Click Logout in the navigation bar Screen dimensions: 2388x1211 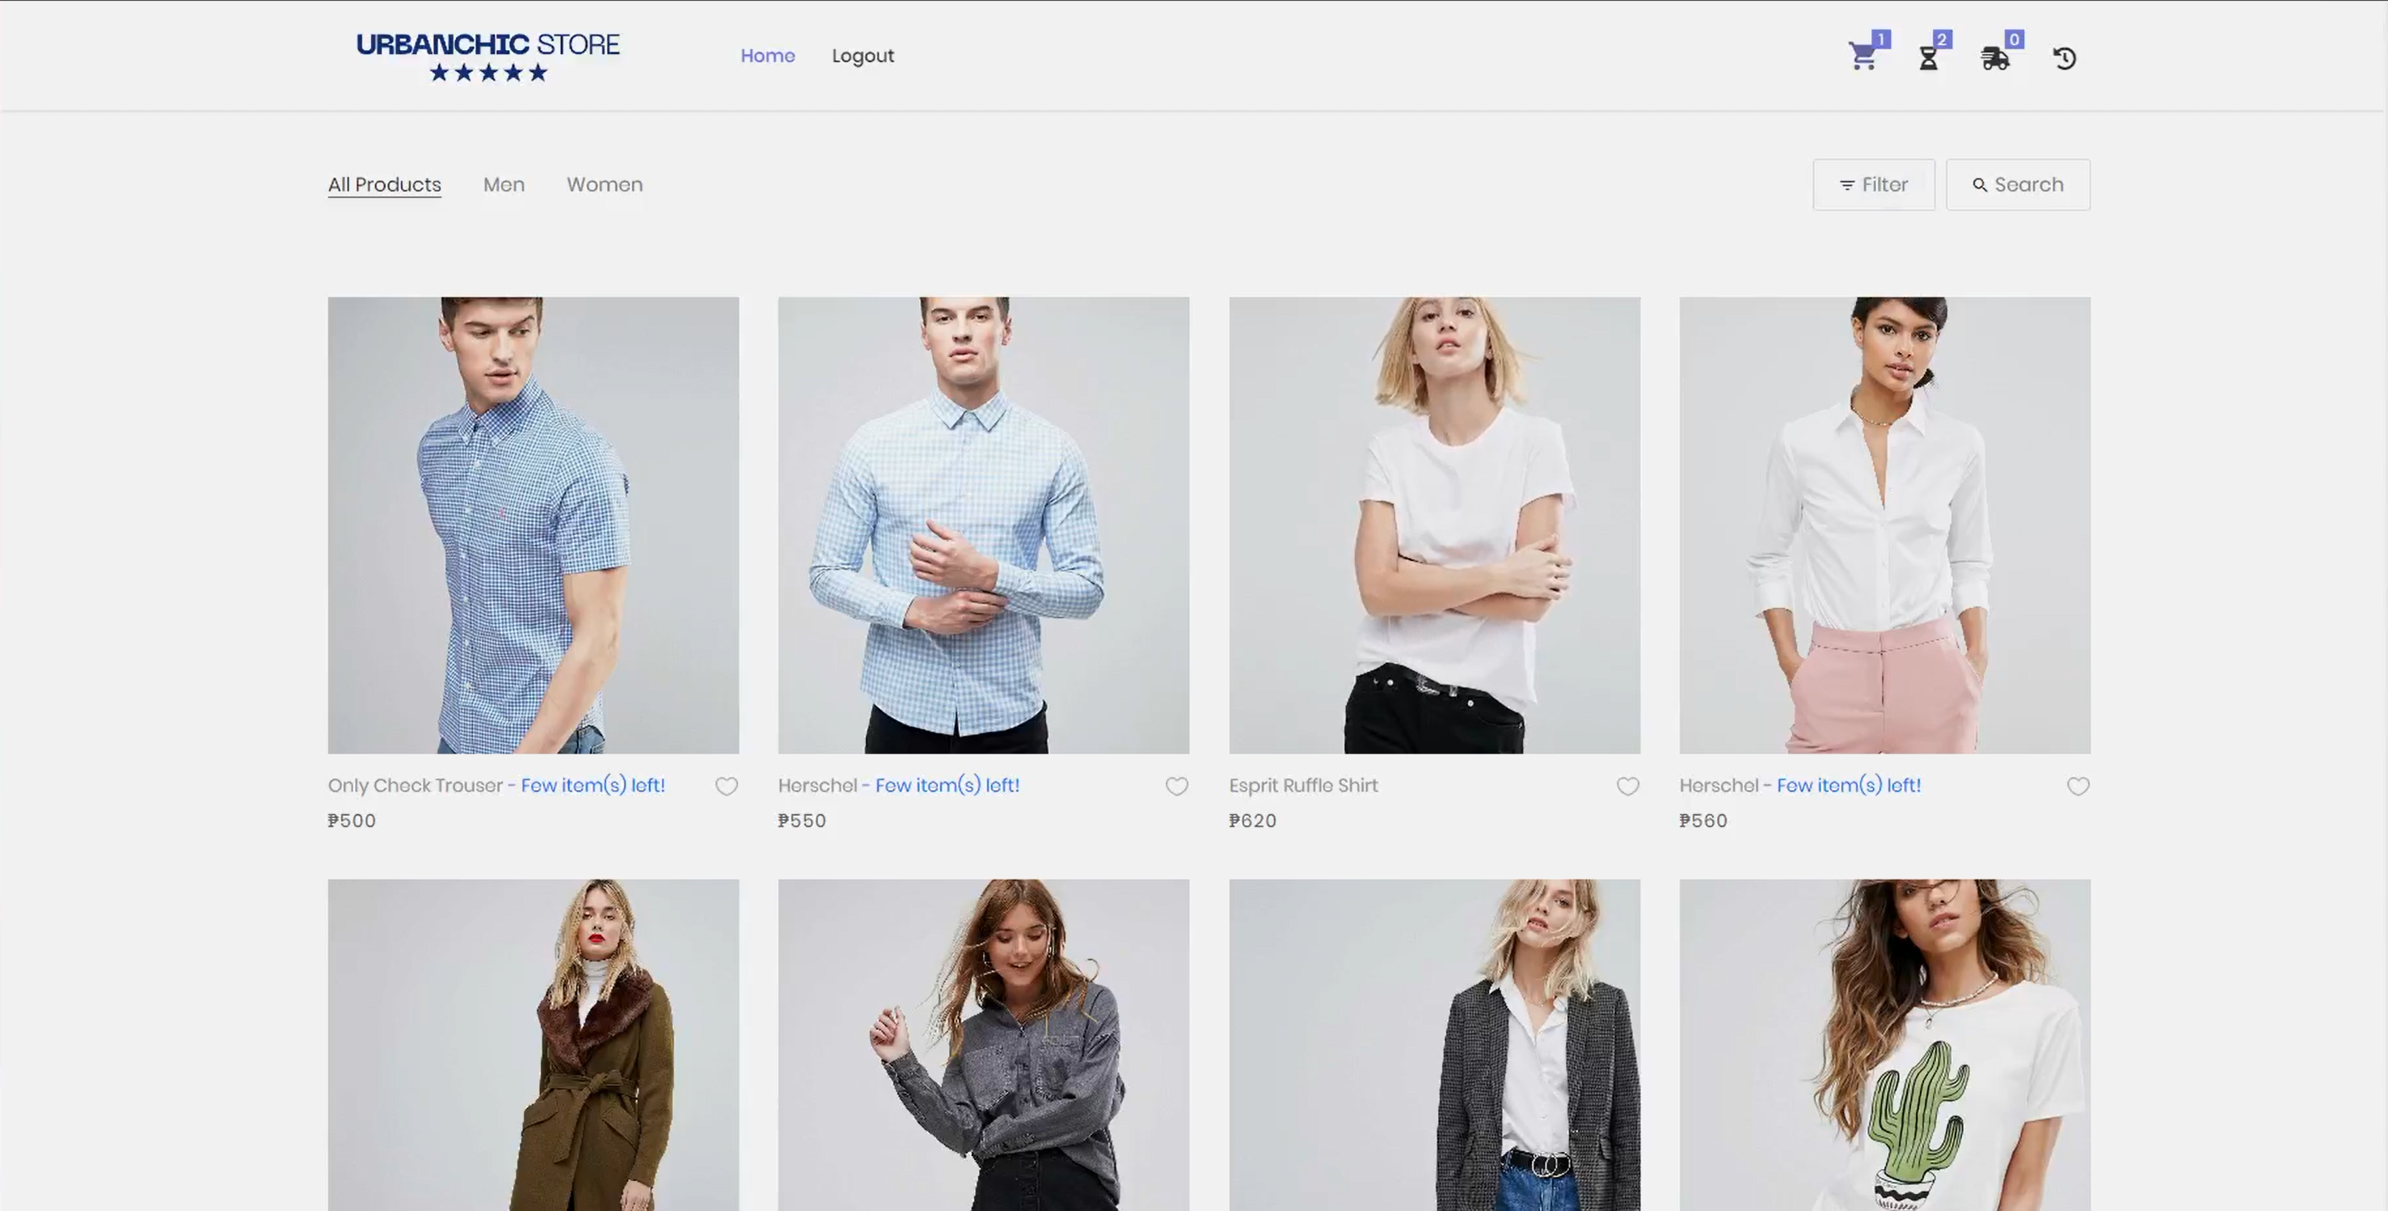pos(863,56)
